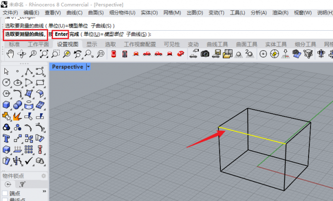
Task: Click the Undo view change icon
Action: pyautogui.click(x=78, y=54)
